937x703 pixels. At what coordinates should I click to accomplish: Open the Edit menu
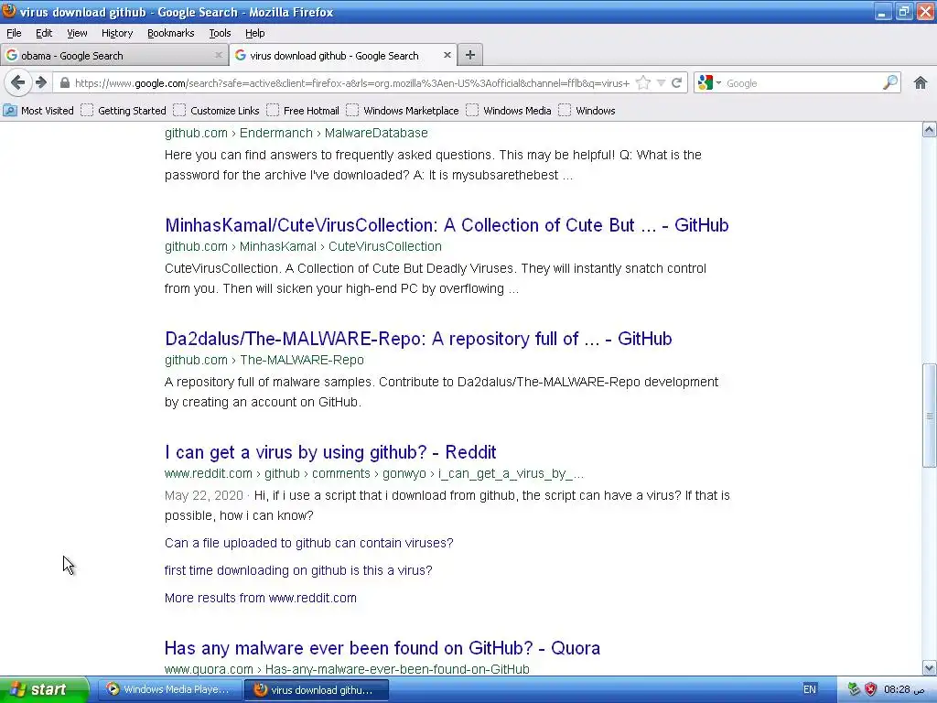[44, 33]
